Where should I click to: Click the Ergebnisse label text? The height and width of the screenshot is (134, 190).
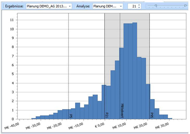pyautogui.click(x=14, y=6)
